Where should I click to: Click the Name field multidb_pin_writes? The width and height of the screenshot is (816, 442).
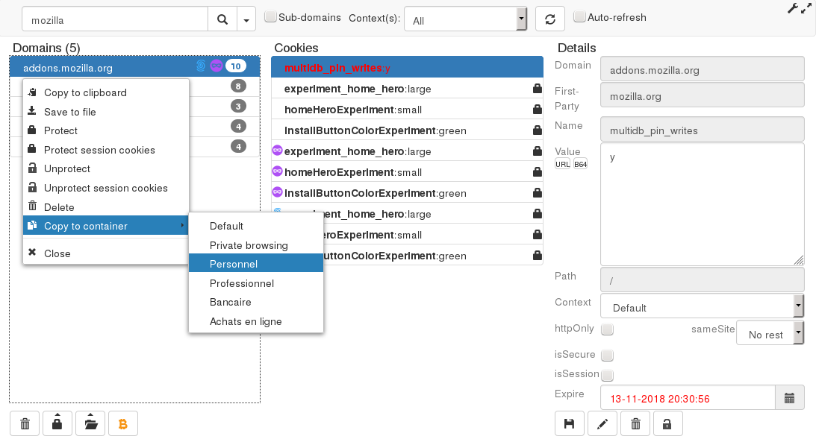pyautogui.click(x=702, y=130)
